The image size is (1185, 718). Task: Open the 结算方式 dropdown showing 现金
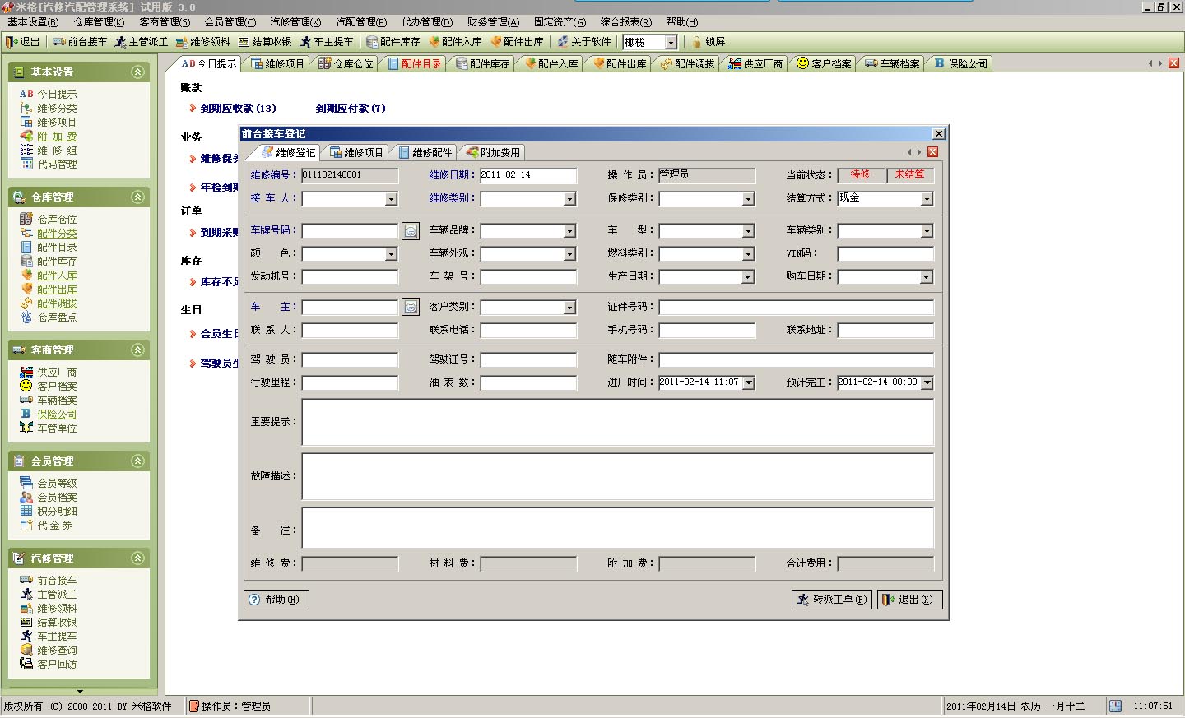click(927, 199)
